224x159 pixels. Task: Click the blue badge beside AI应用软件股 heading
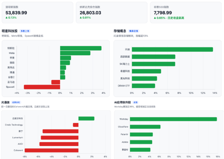point(136,103)
